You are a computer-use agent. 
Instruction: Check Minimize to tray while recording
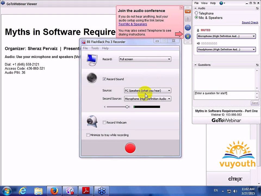click(x=88, y=135)
